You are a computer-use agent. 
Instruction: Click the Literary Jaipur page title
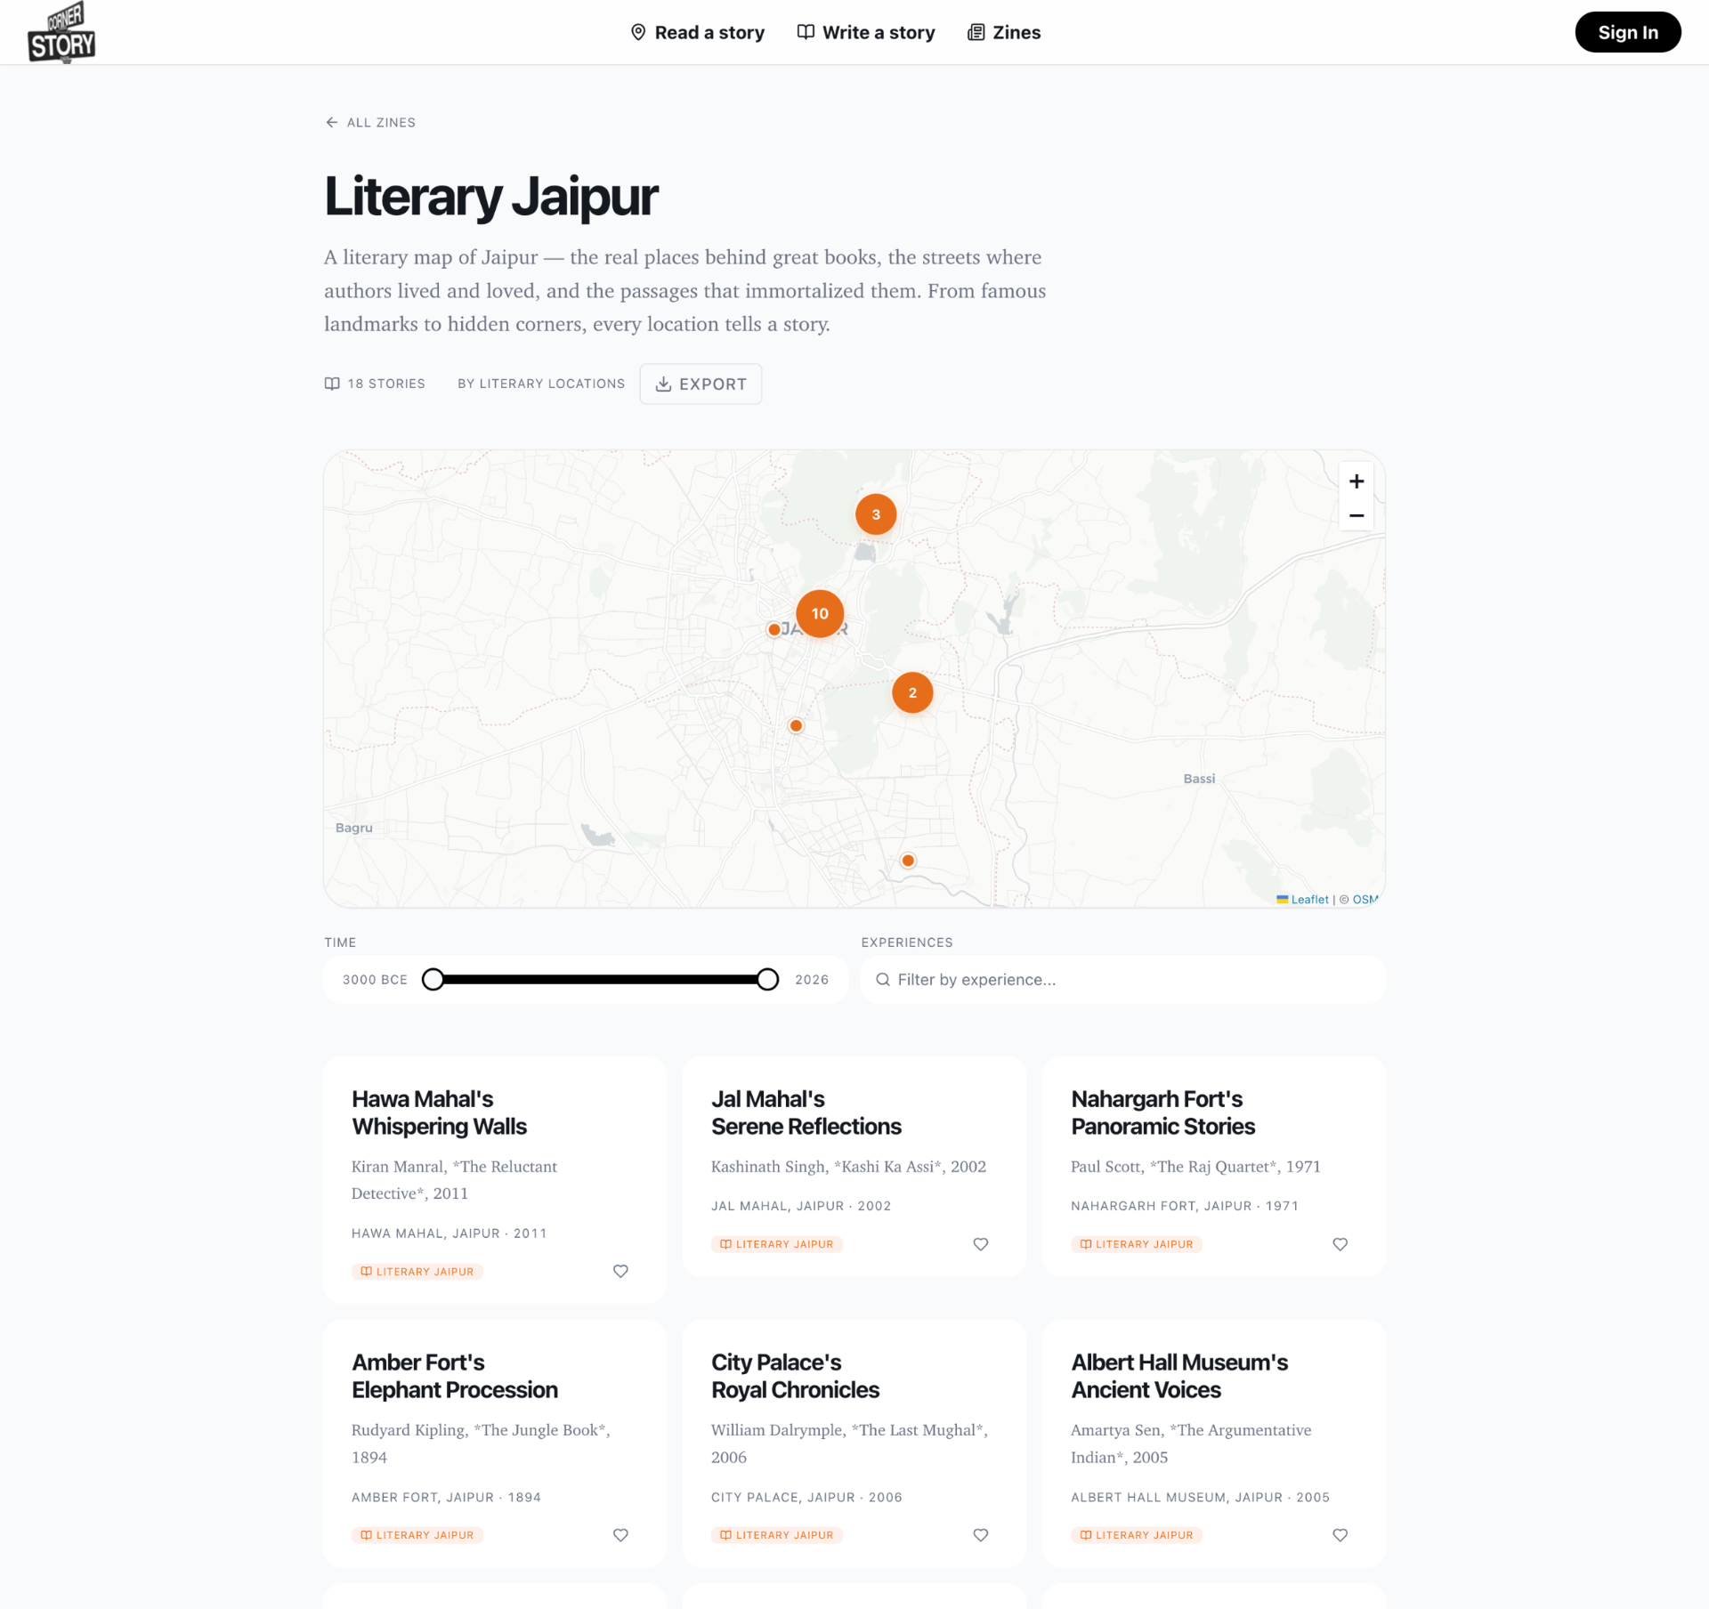(x=491, y=198)
